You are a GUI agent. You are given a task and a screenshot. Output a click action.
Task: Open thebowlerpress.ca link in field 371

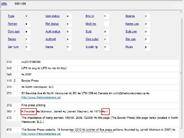pos(41,98)
